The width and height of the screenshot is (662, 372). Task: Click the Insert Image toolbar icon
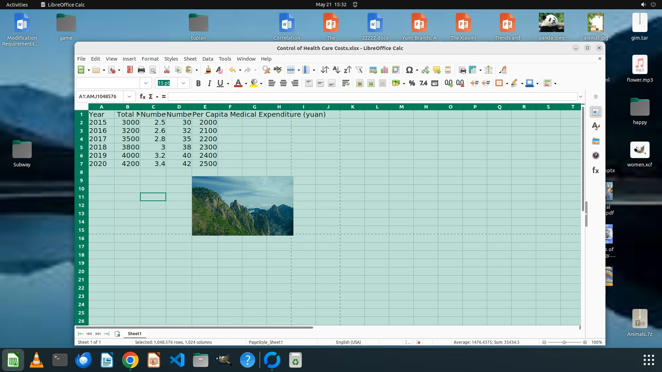tap(373, 70)
